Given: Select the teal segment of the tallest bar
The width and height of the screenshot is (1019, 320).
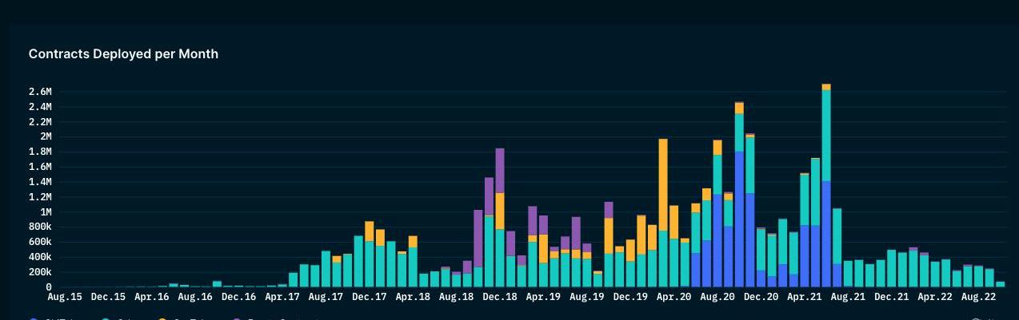Looking at the screenshot, I should (x=826, y=136).
